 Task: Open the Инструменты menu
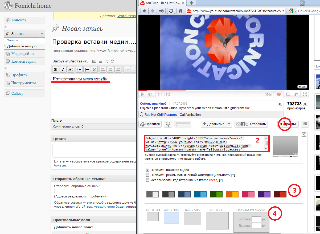coord(24,83)
